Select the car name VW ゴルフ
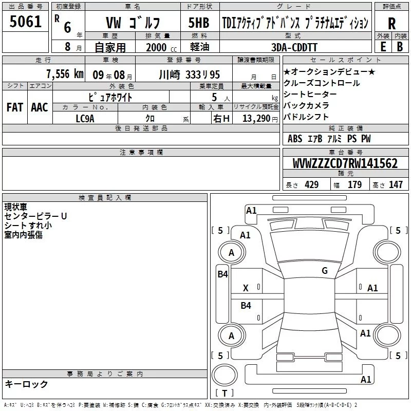 click(x=133, y=23)
